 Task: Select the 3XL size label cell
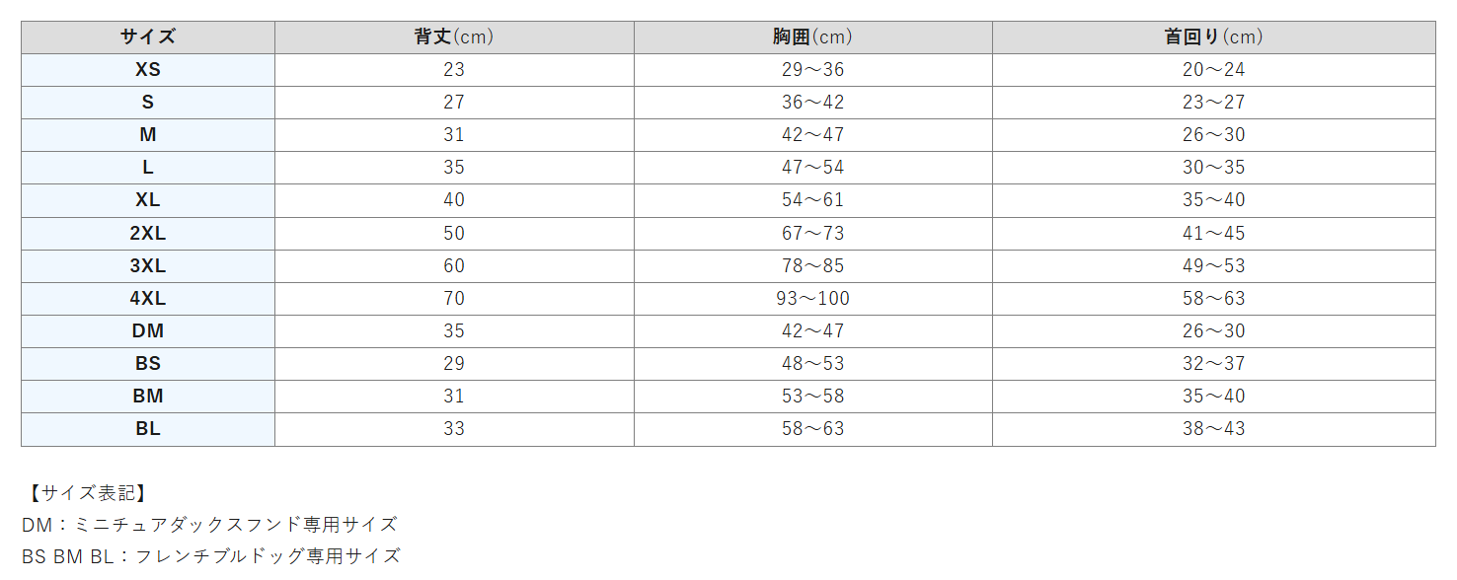click(x=148, y=266)
